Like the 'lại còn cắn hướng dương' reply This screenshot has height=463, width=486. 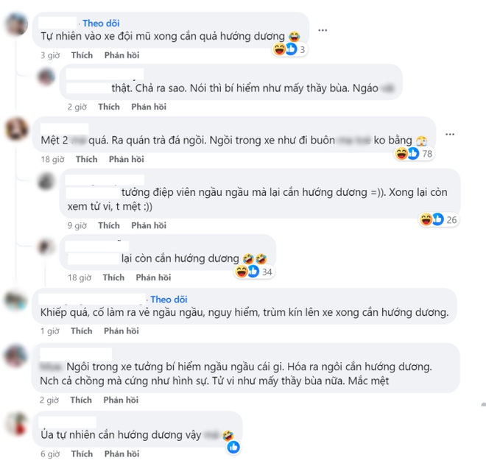(x=113, y=278)
